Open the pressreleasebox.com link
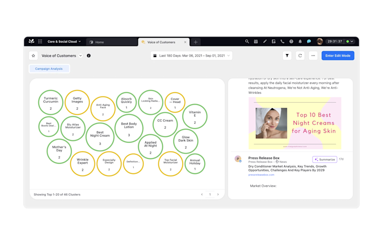Viewport: 383px width, 245px height. [x=261, y=175]
